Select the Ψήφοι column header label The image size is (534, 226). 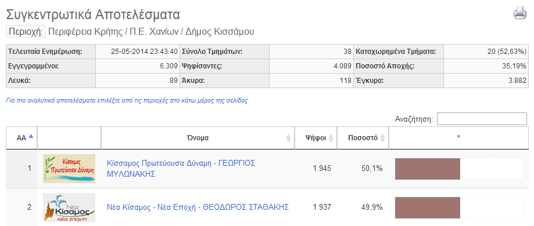316,138
